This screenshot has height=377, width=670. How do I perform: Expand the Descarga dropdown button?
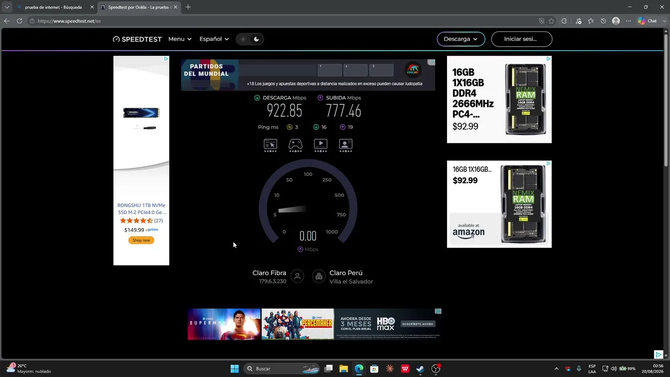tap(461, 39)
